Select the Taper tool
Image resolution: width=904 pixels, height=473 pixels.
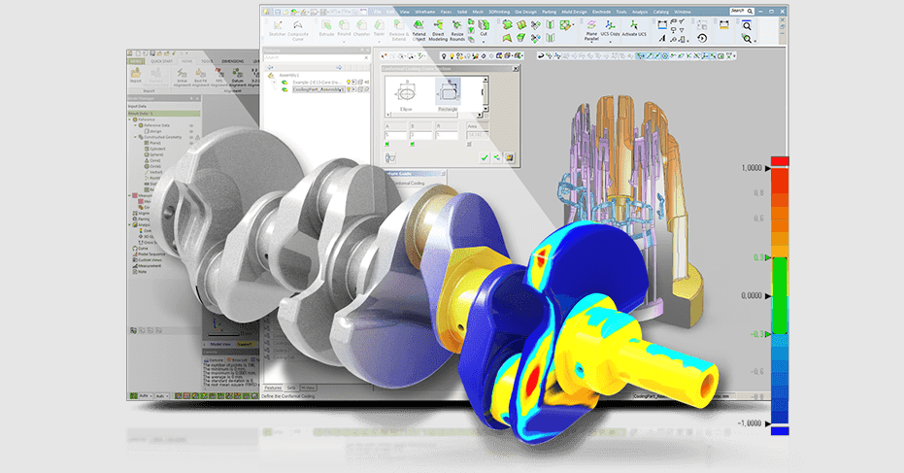click(379, 28)
